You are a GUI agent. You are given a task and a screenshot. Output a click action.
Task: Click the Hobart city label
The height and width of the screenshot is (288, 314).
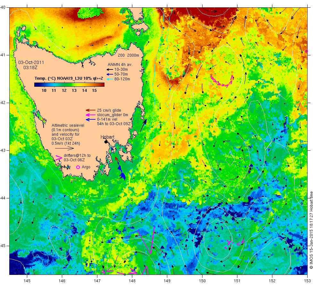(107, 137)
